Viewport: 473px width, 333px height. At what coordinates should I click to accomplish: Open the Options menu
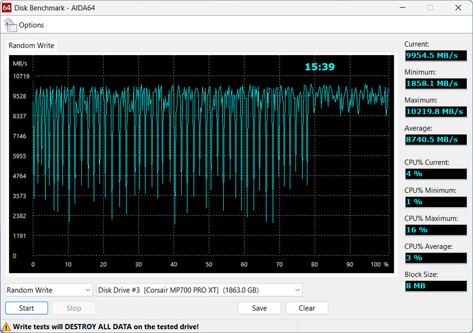pos(31,25)
